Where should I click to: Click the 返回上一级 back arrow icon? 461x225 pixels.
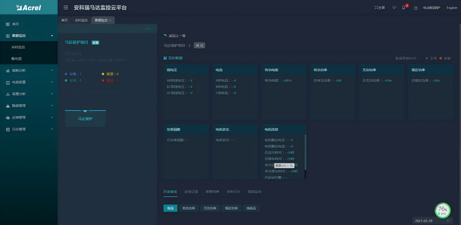(165, 35)
